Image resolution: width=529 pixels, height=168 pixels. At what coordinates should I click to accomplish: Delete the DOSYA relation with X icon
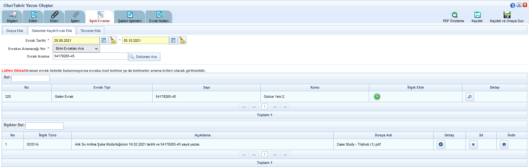[x=473, y=145]
